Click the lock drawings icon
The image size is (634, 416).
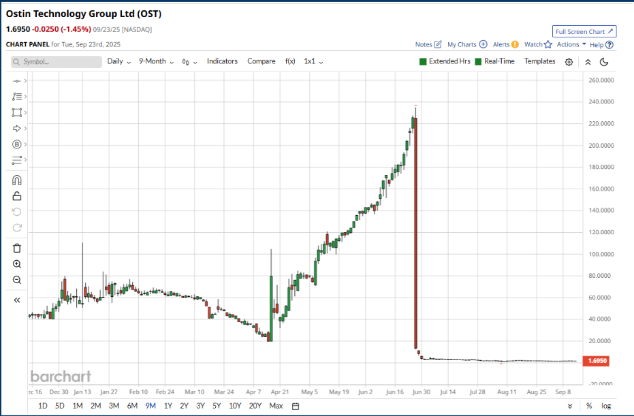click(17, 197)
